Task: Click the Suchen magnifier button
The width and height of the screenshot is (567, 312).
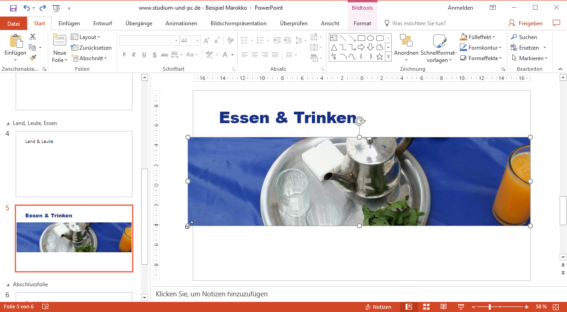Action: [524, 37]
